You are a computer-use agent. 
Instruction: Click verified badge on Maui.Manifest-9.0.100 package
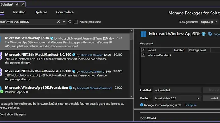point(74,71)
